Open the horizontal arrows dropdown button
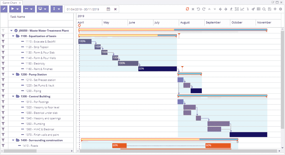Screen dimensions: 285x155 (x=29, y=9)
